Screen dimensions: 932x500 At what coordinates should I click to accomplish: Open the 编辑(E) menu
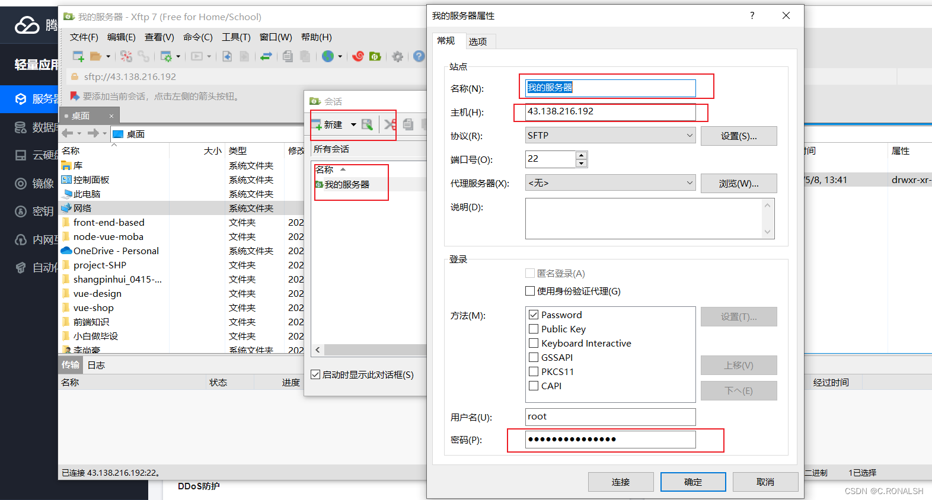click(x=122, y=37)
